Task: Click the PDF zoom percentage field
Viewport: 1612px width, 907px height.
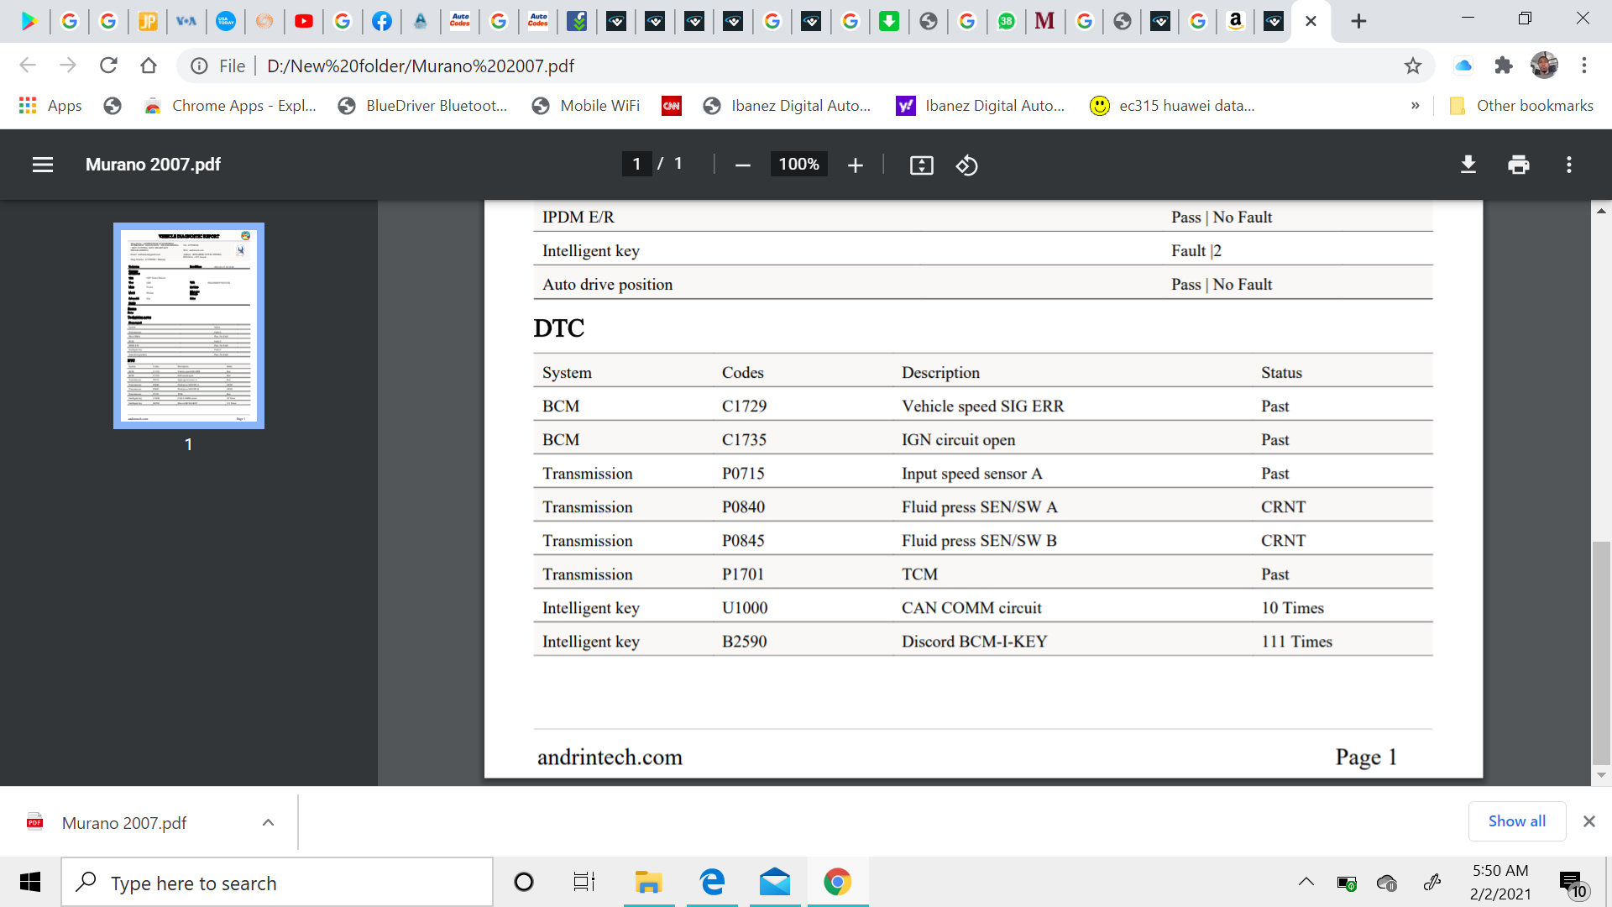Action: 798,165
